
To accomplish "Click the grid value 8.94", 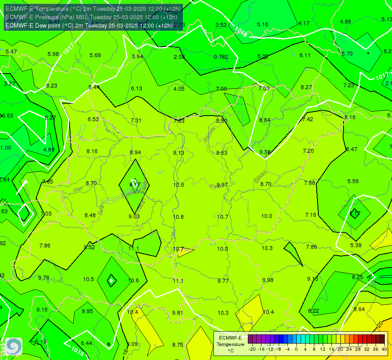I will point(135,152).
